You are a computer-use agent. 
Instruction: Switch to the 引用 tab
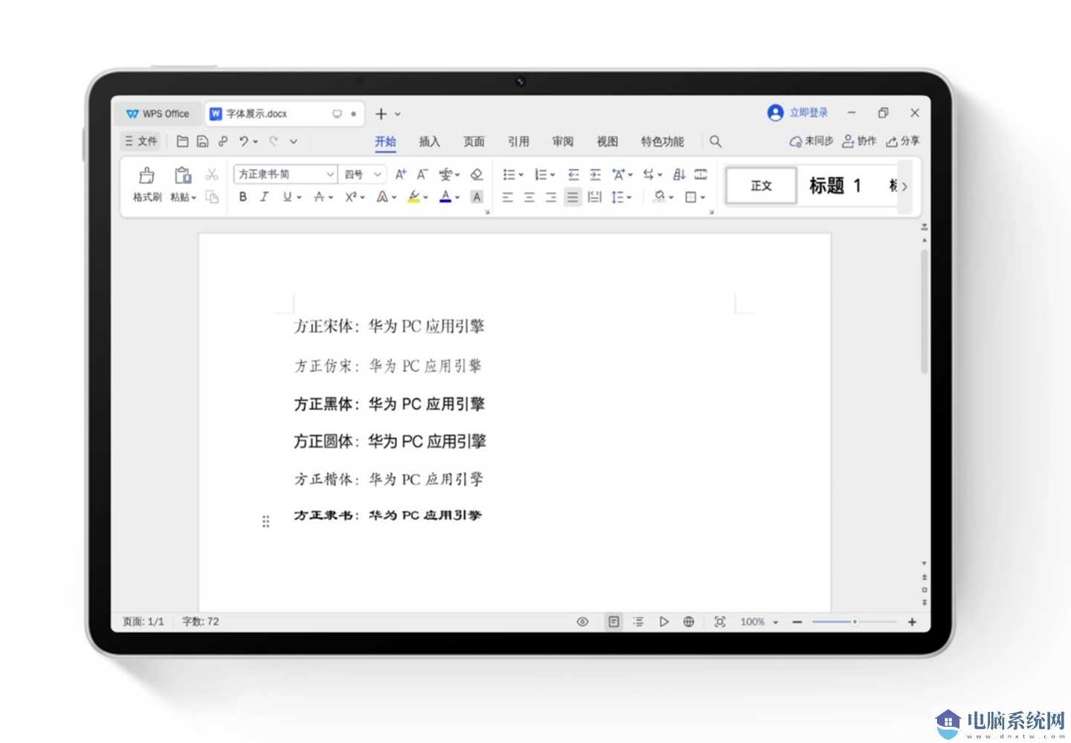click(518, 141)
